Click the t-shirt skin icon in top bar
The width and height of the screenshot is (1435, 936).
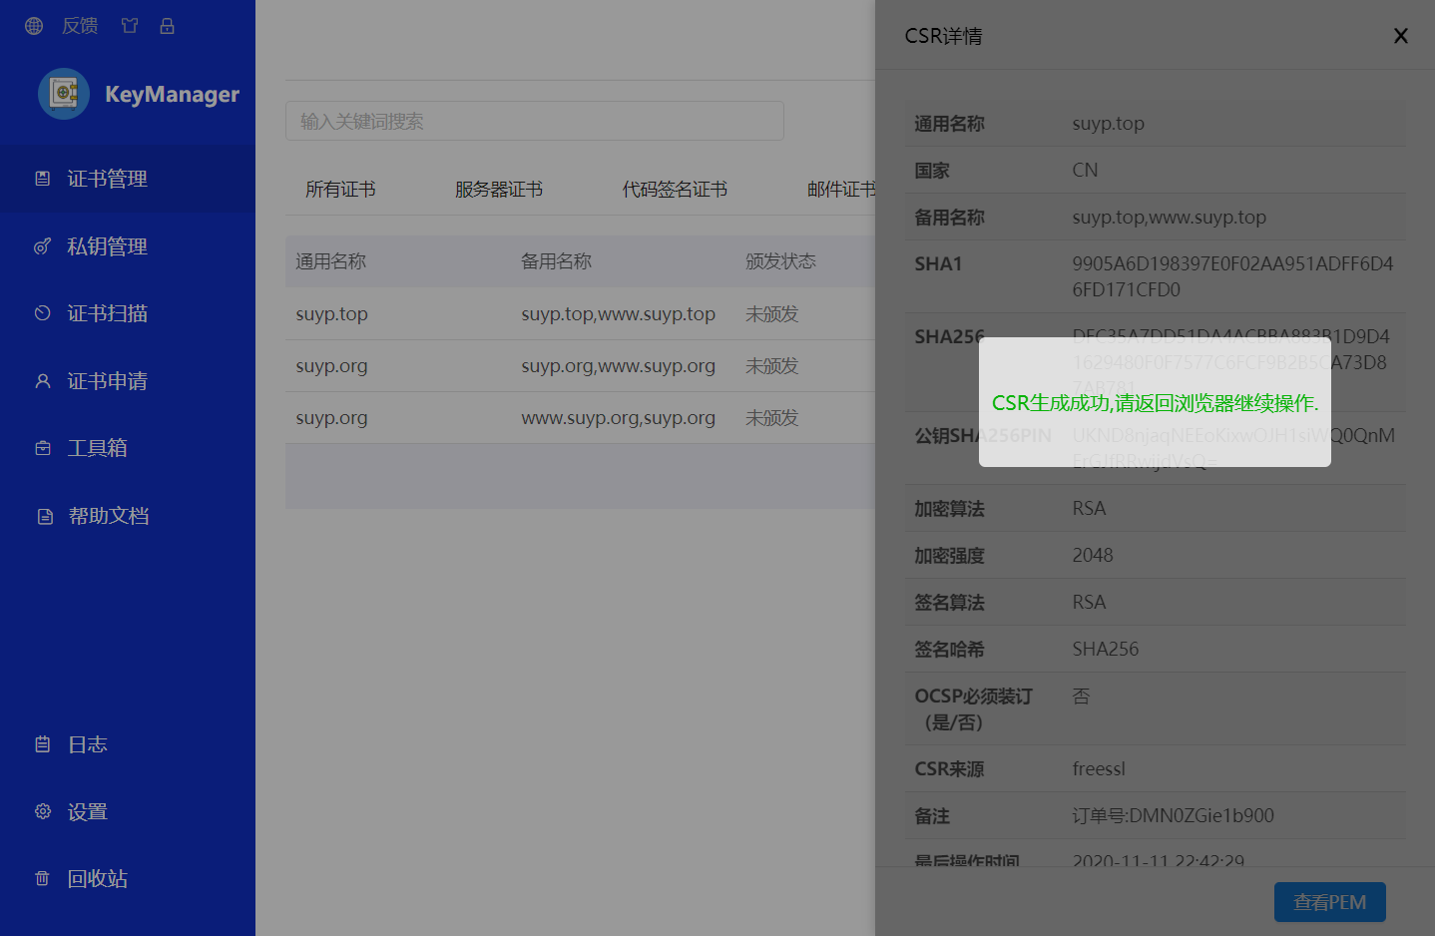pyautogui.click(x=129, y=25)
